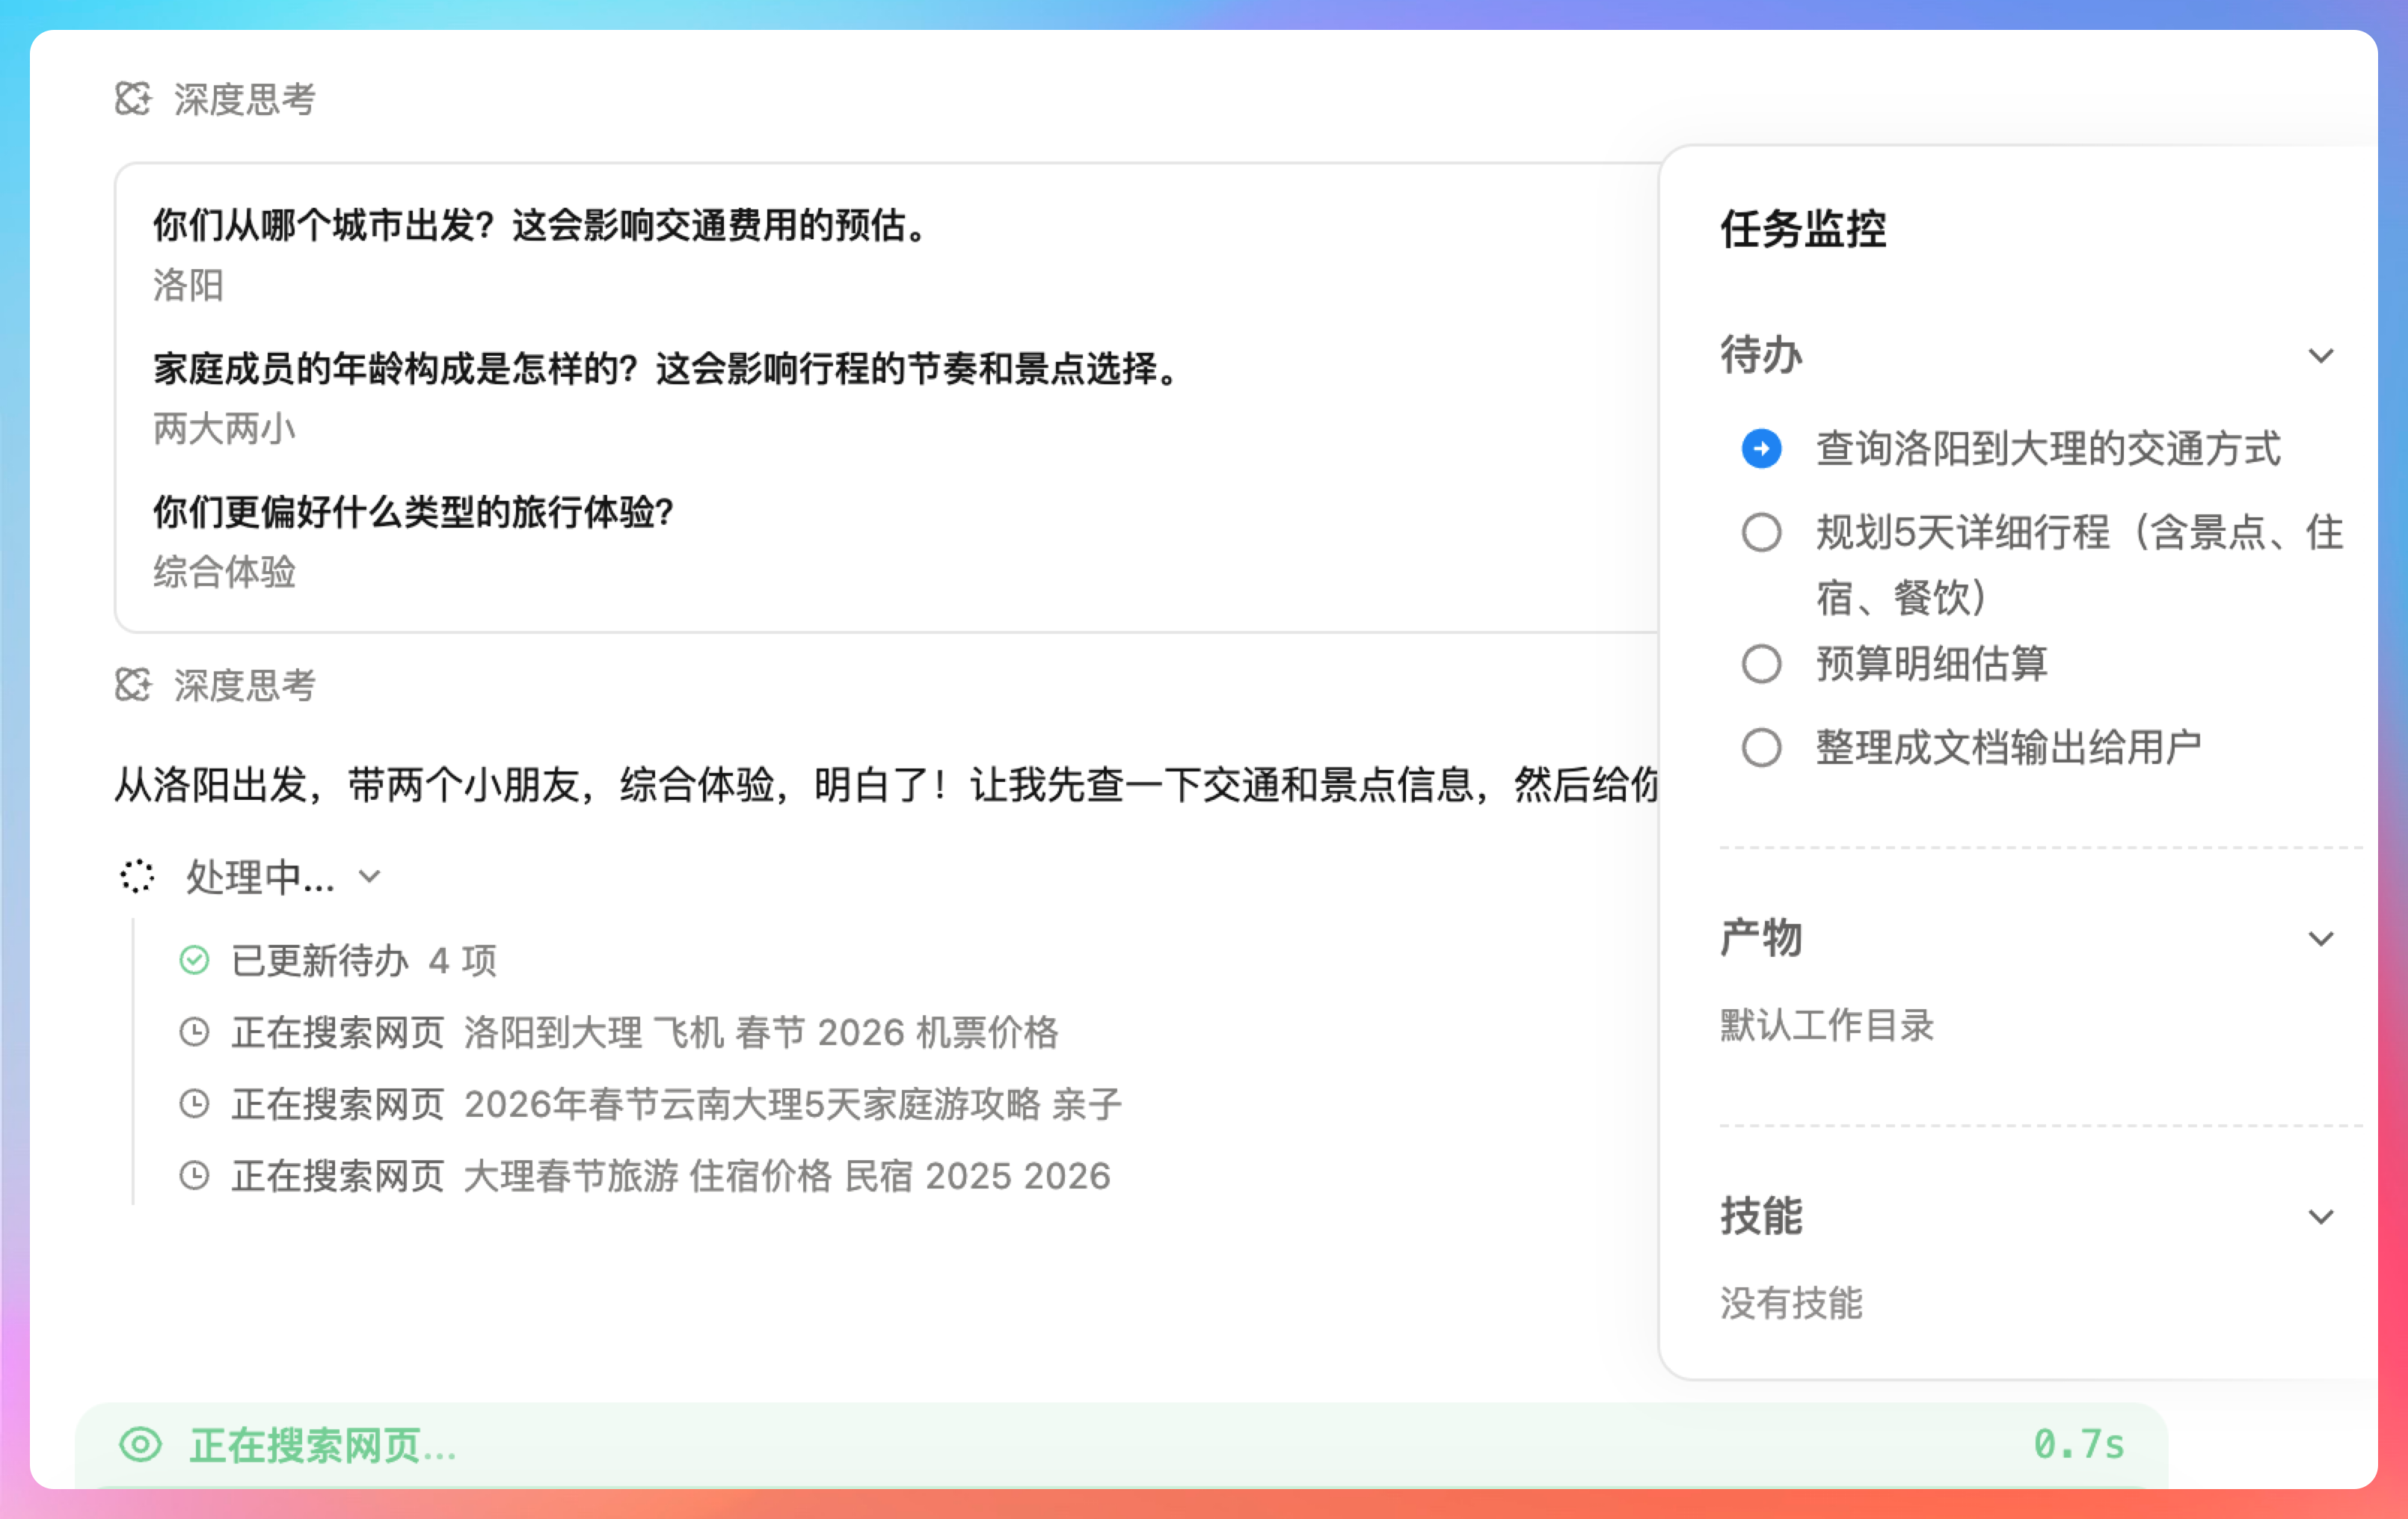Collapse the 技能 section chevron
The image size is (2408, 1519).
(x=2320, y=1216)
